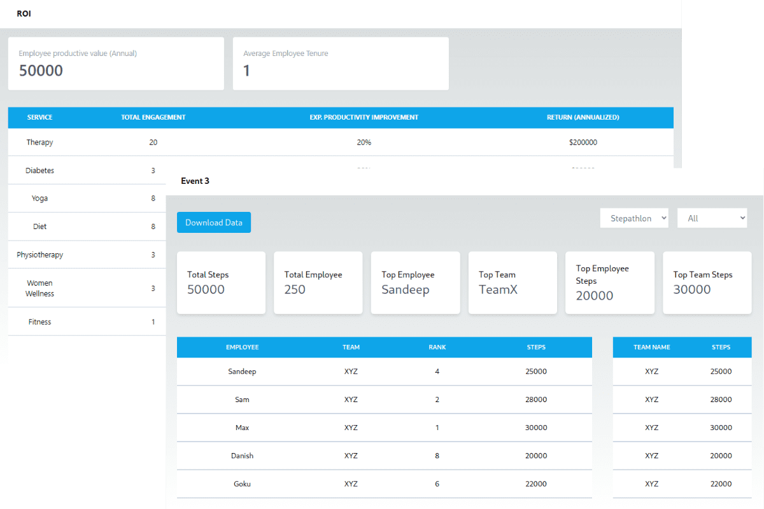The height and width of the screenshot is (509, 764).
Task: Sort employee table by RANK header
Action: [x=437, y=347]
